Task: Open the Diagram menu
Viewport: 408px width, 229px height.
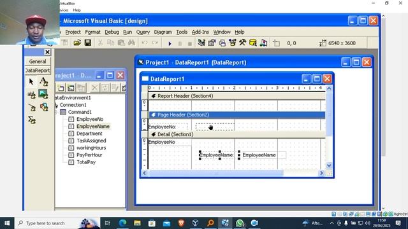Action: tap(163, 32)
